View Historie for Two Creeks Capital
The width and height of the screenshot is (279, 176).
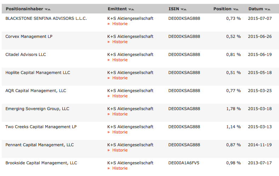[120, 132]
